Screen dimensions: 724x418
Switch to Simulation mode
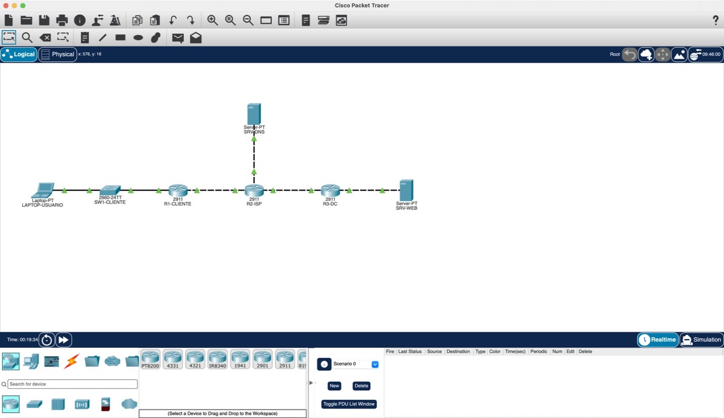pos(701,340)
